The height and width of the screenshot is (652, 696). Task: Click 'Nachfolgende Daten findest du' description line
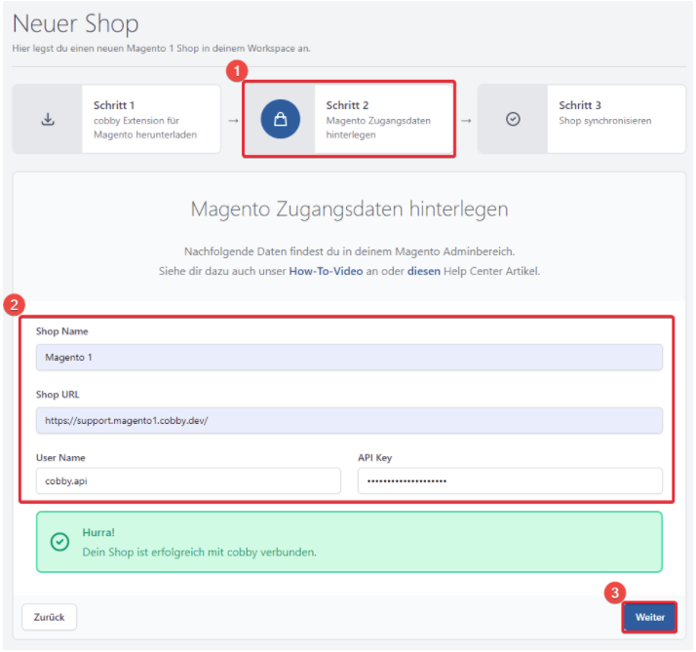point(349,251)
